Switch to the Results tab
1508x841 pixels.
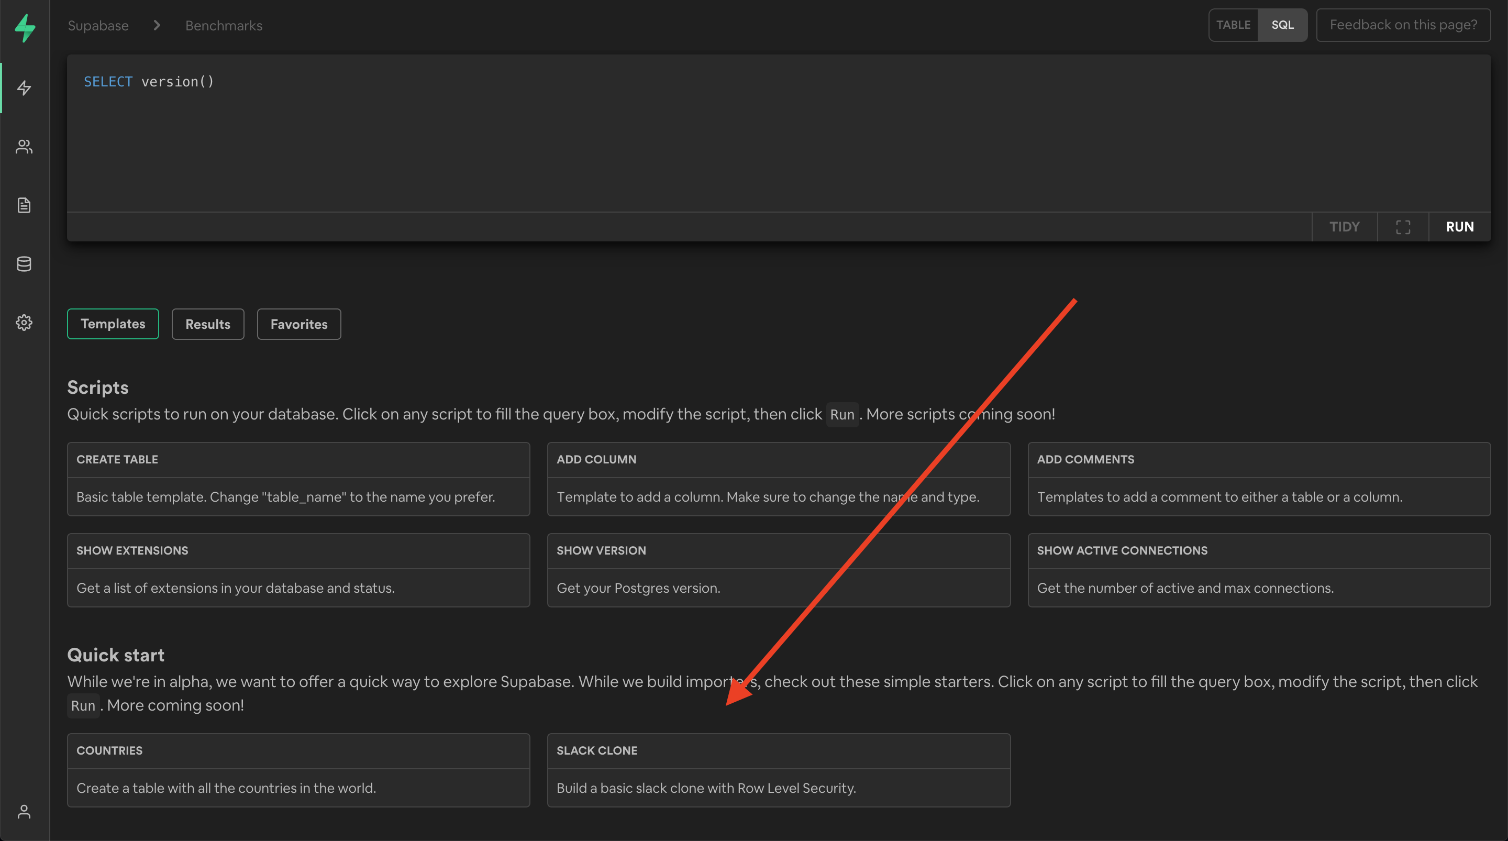point(207,324)
